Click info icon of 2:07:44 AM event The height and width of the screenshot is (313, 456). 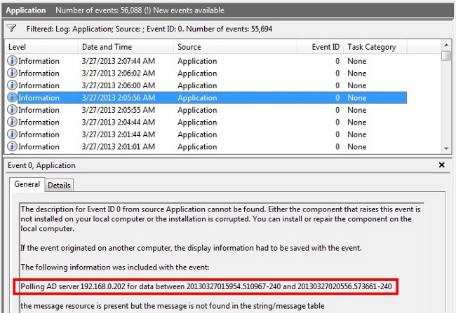click(12, 61)
